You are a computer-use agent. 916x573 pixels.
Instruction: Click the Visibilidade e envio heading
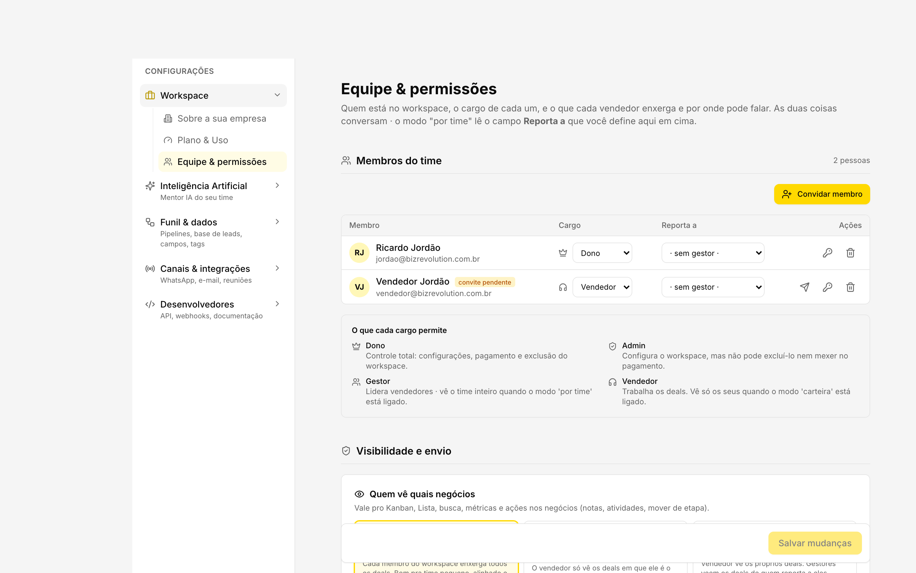pos(404,451)
